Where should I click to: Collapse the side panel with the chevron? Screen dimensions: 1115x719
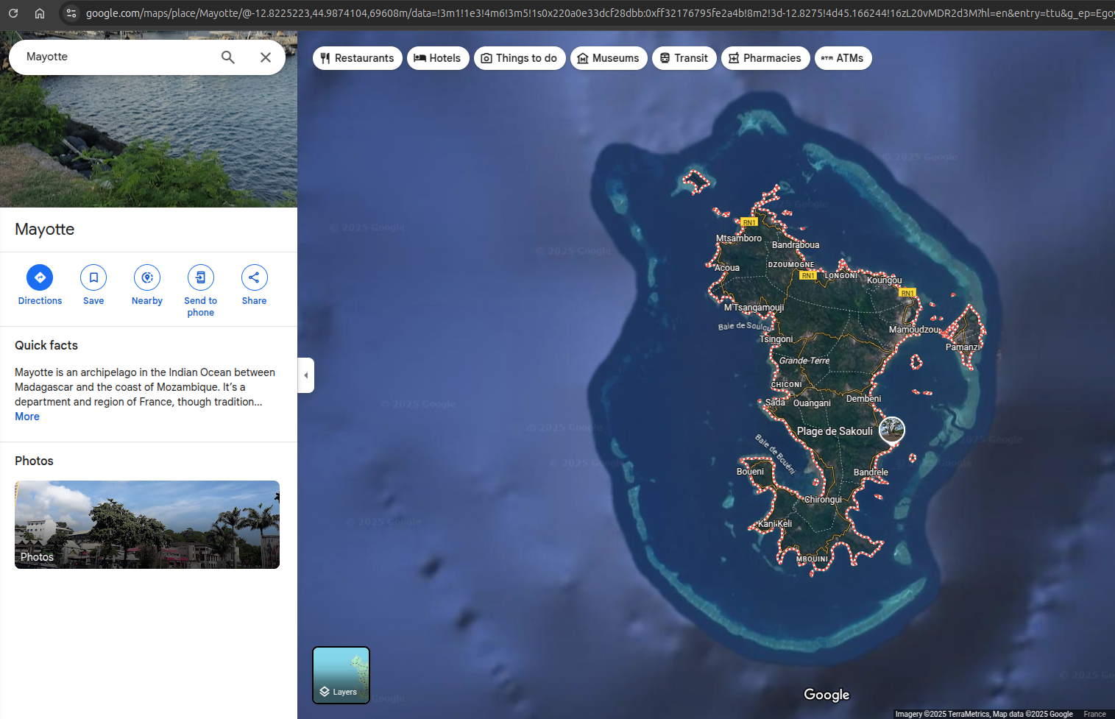(x=306, y=375)
